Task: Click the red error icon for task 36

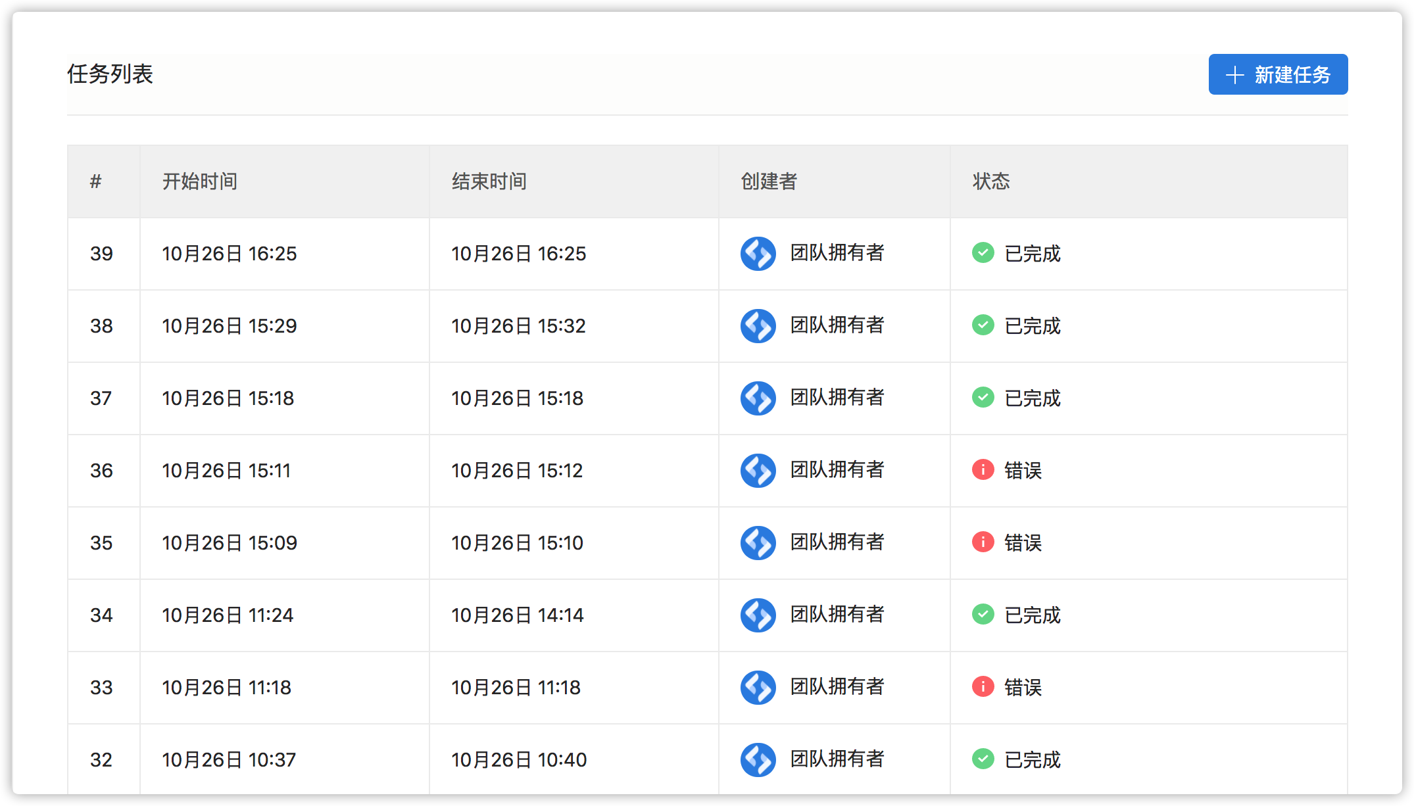Action: [983, 471]
